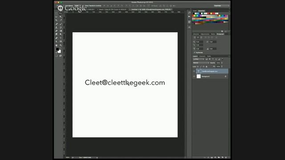Open the collapsed History panel icon

click(189, 12)
